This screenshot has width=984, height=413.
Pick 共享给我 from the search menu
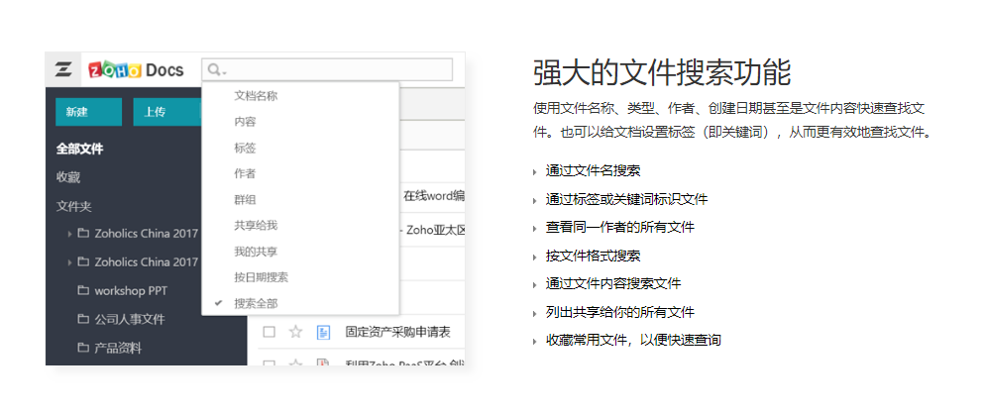click(x=256, y=226)
